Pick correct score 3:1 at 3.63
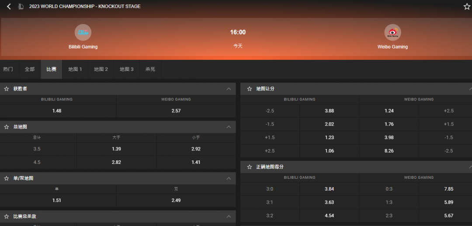The height and width of the screenshot is (226, 472). click(330, 202)
